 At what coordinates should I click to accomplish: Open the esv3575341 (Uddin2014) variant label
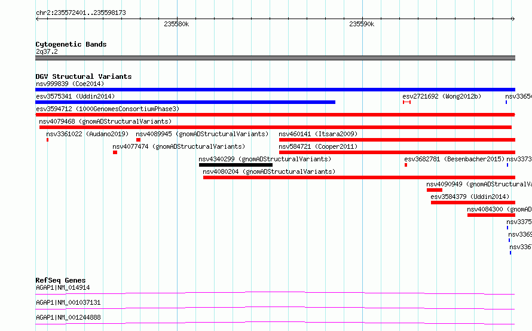pos(75,96)
